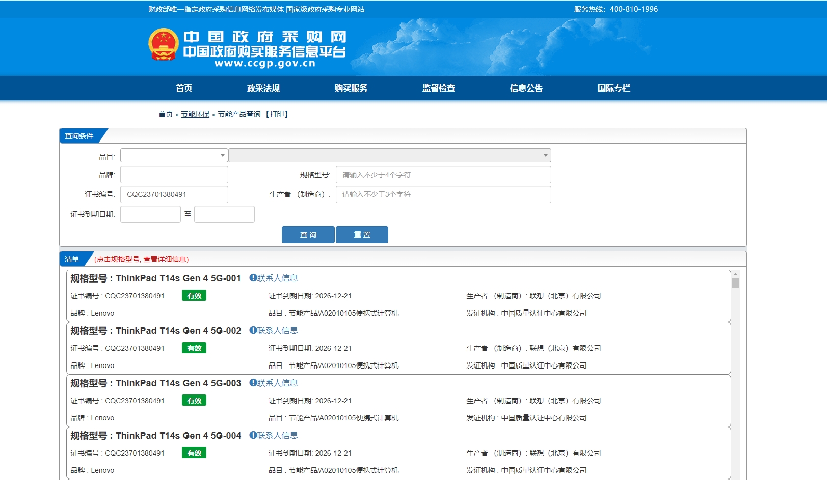Click the 【打印】 print link
The width and height of the screenshot is (827, 480).
coord(277,114)
